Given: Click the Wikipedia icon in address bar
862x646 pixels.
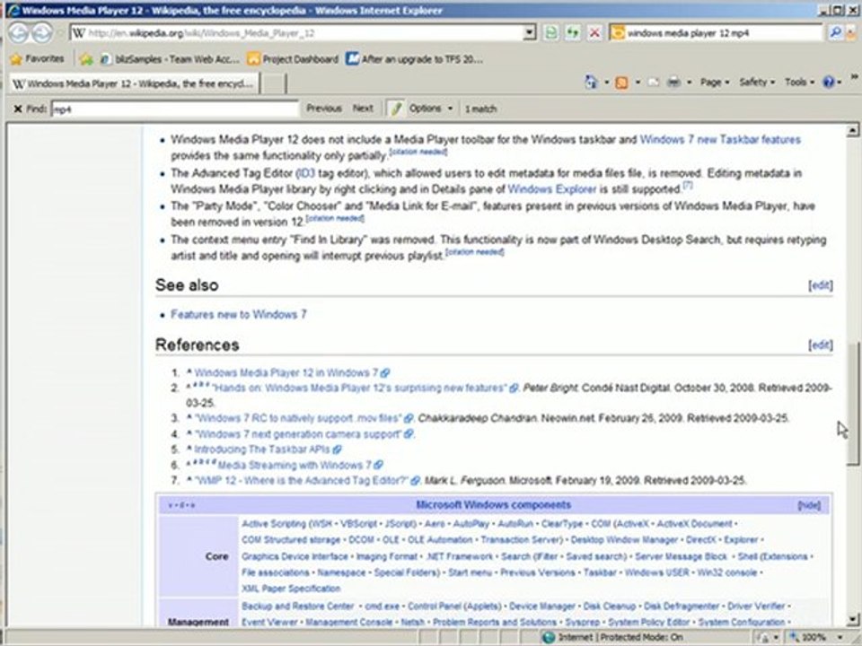Looking at the screenshot, I should coord(79,33).
